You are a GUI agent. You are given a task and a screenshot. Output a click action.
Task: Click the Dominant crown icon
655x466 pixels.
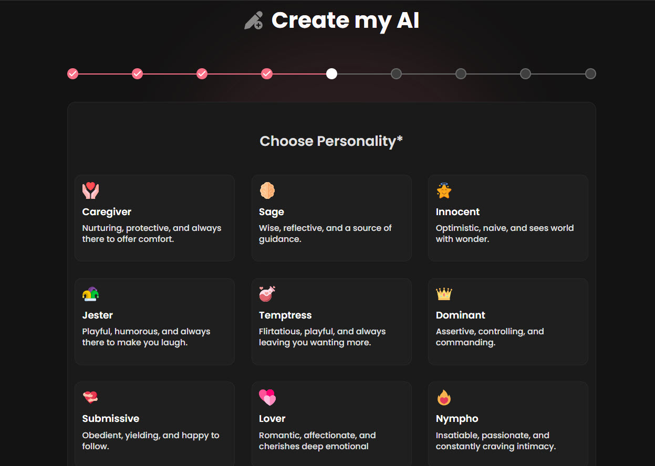click(x=444, y=294)
